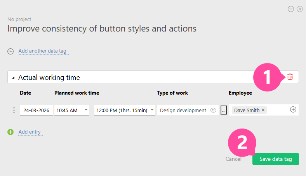Close the dialog with the X icon

coord(299,9)
